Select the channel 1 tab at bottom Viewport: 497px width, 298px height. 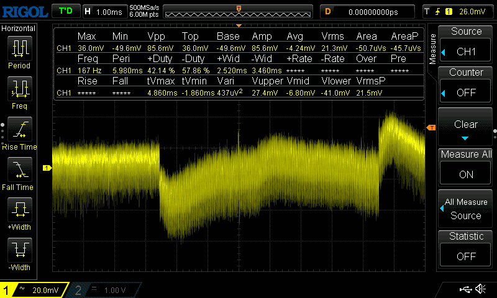(x=34, y=290)
